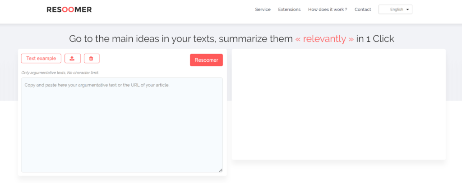Click into the argumentative text input area

coord(122,125)
